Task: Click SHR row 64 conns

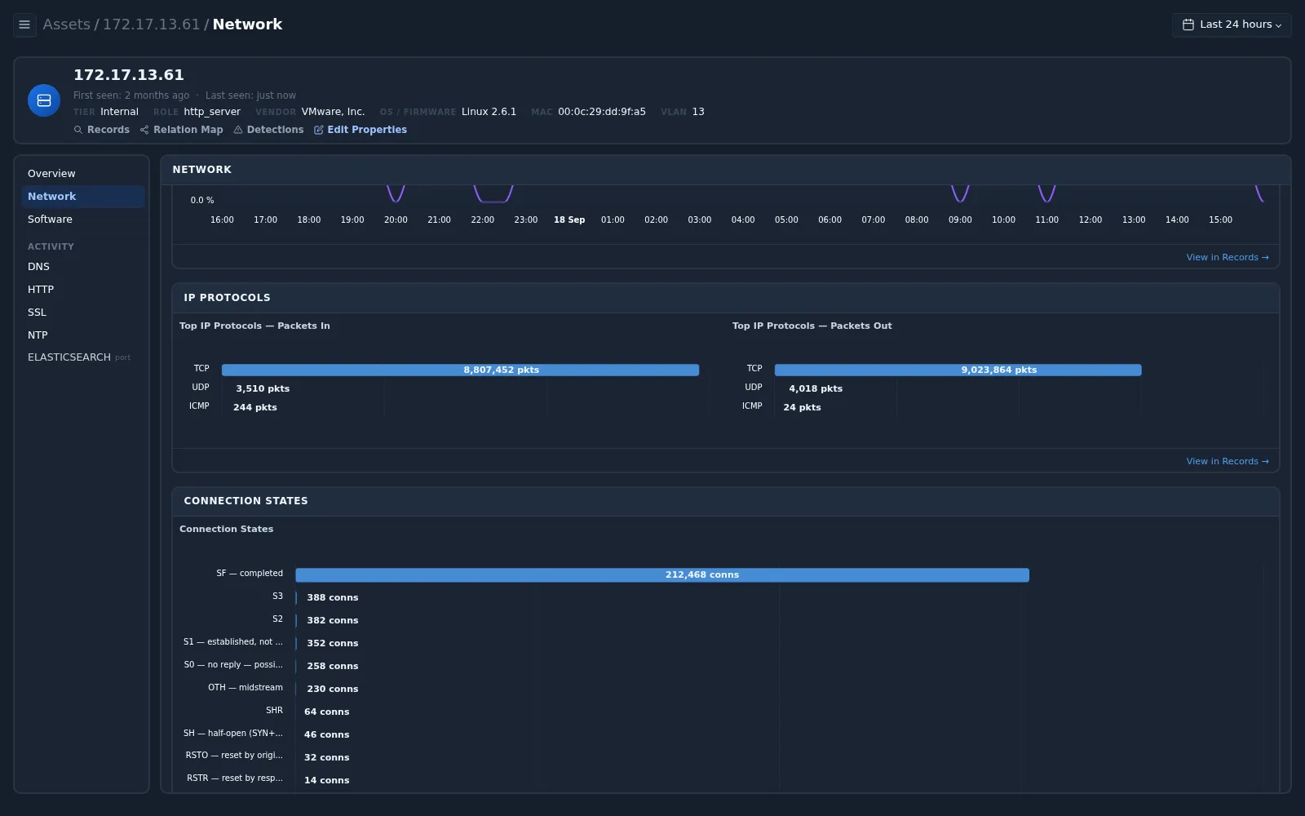Action: (327, 712)
